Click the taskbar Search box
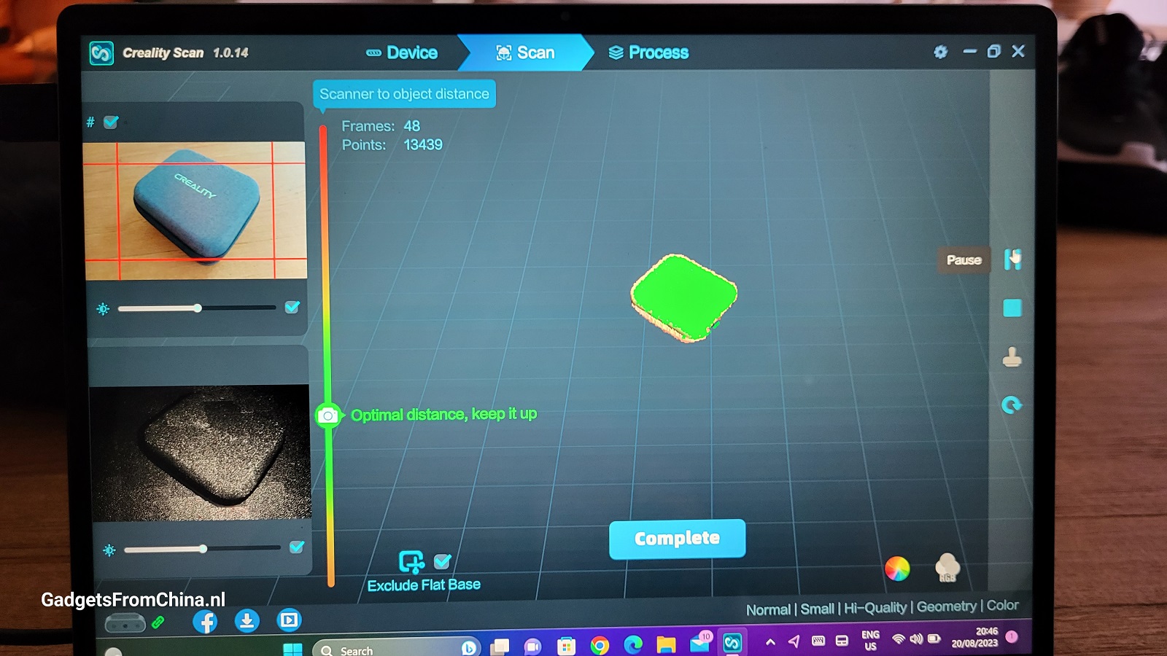This screenshot has height=656, width=1167. (x=396, y=648)
